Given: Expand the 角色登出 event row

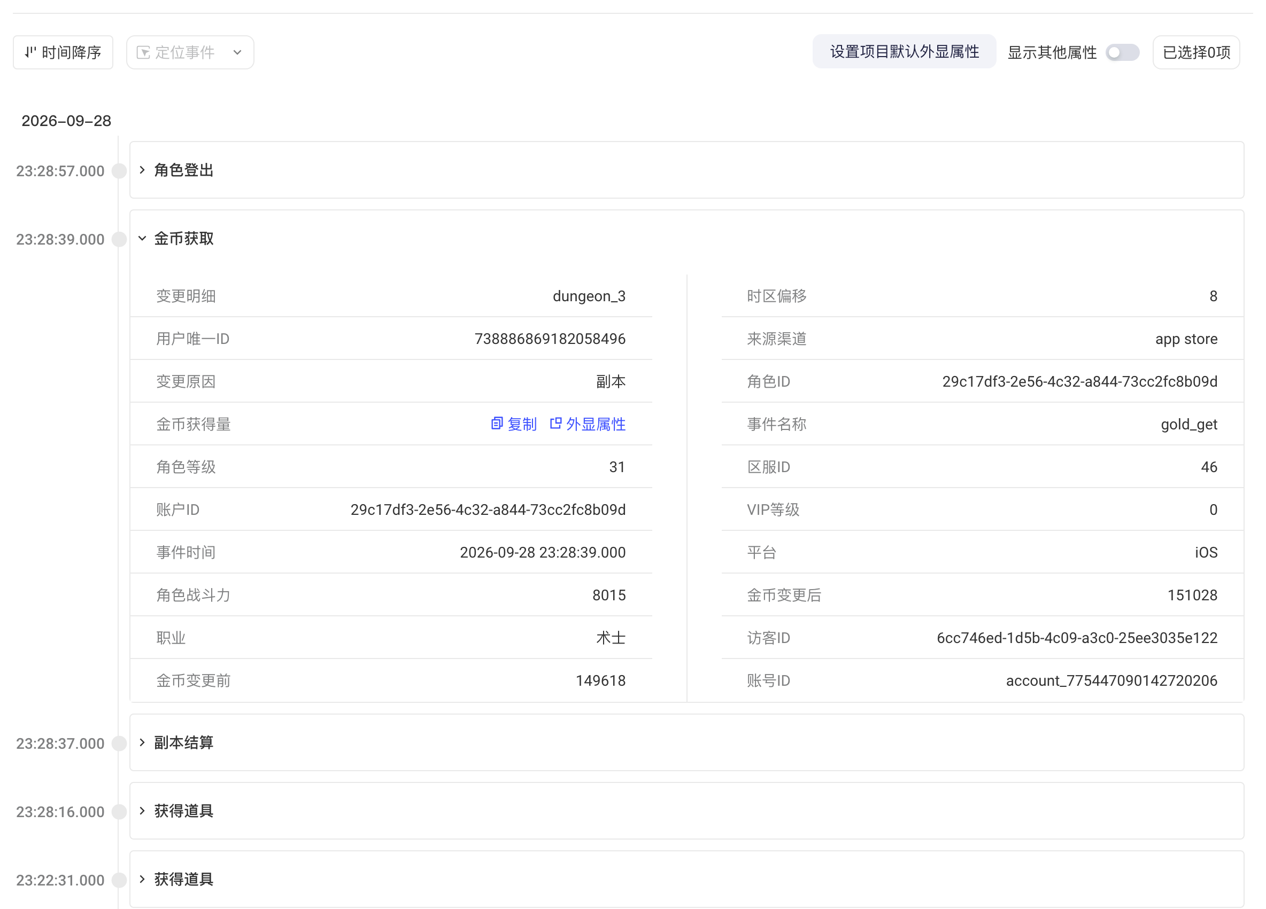Looking at the screenshot, I should 686,170.
